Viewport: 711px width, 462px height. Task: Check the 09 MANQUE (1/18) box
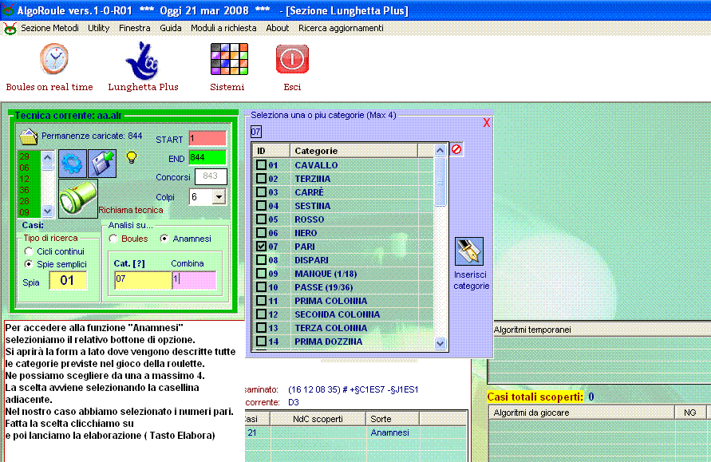pos(261,274)
